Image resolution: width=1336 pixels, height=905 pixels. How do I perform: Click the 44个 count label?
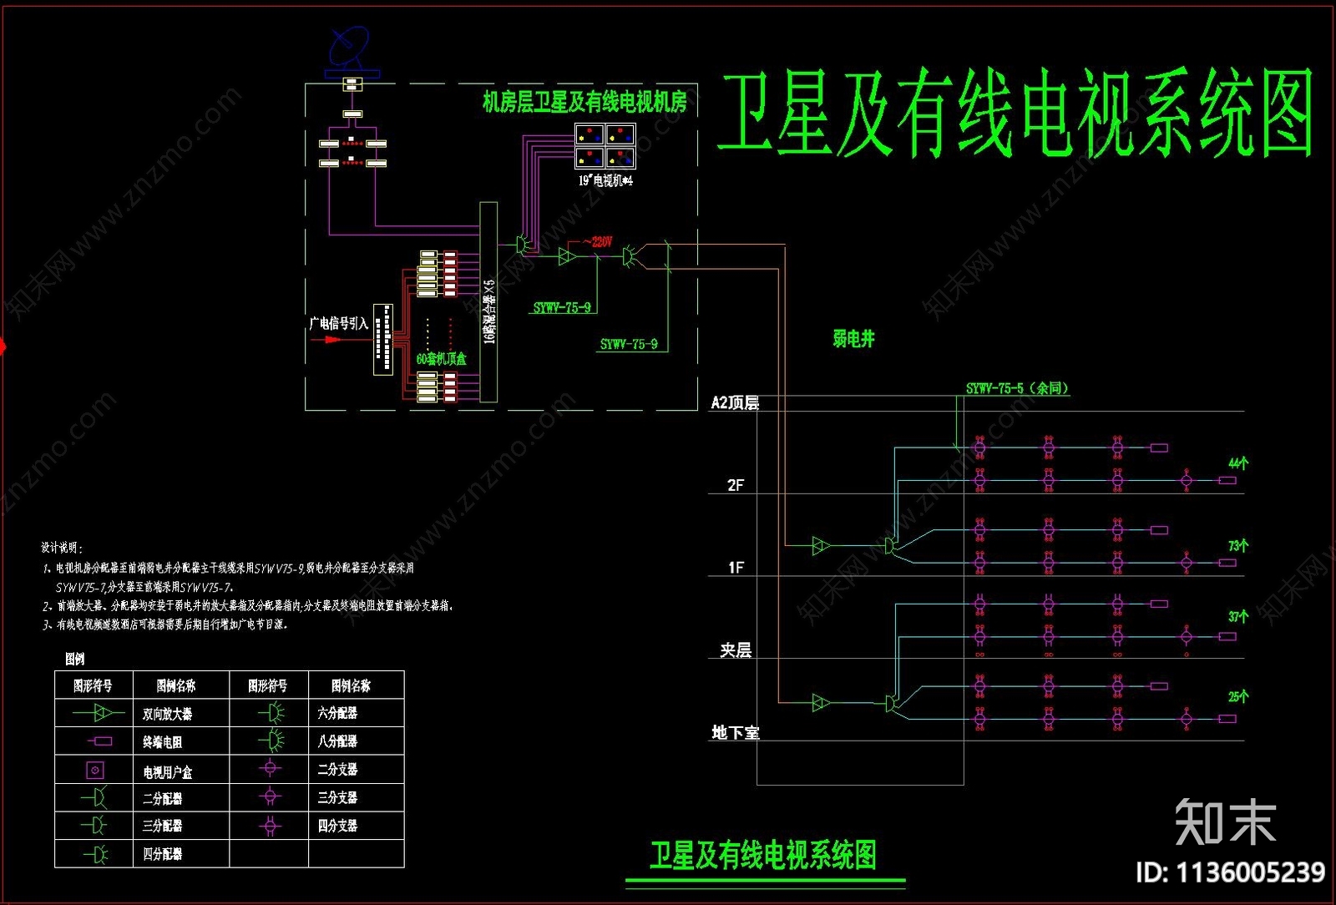point(1237,463)
